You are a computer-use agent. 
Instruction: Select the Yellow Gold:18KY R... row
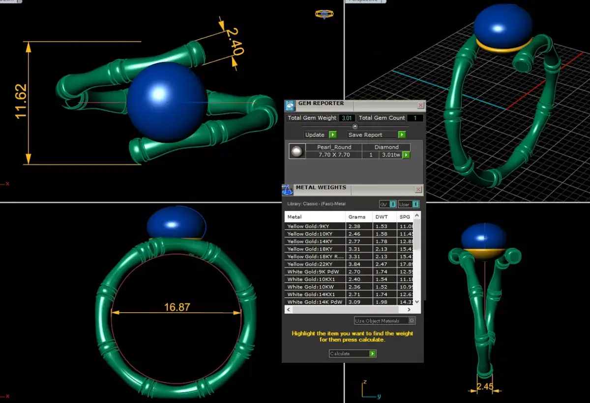coord(349,257)
